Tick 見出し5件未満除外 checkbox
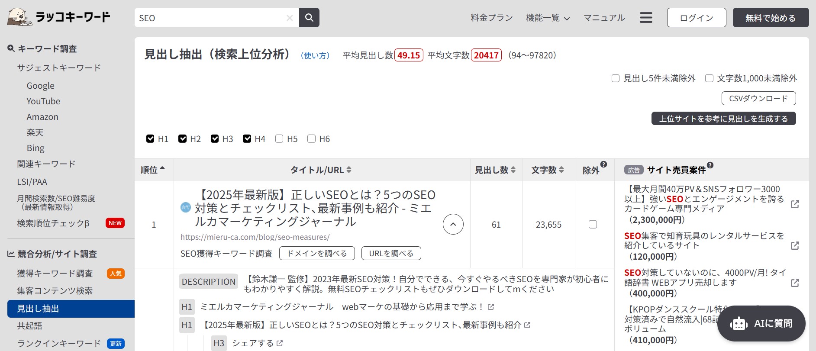This screenshot has width=816, height=351. click(x=615, y=78)
